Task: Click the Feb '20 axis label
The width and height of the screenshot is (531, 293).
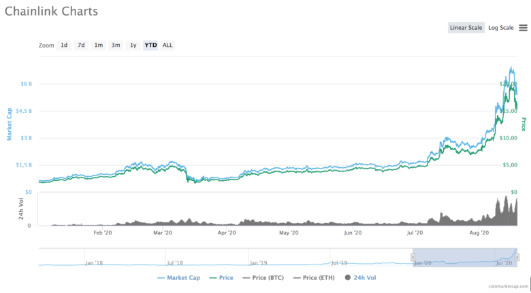Action: 103,232
